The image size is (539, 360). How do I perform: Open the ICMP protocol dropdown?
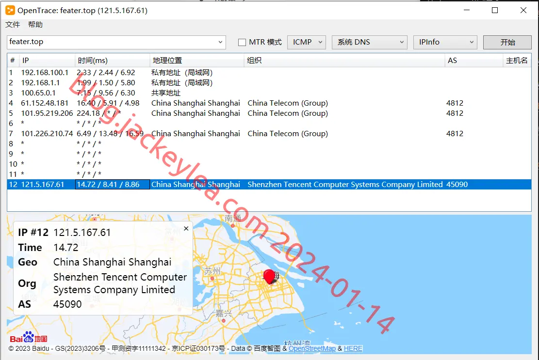(306, 42)
